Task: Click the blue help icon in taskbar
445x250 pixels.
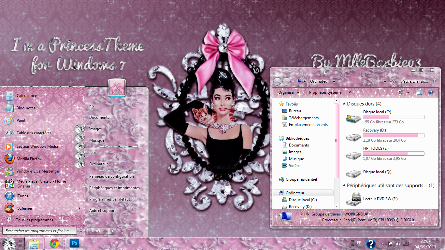Action: [371, 244]
